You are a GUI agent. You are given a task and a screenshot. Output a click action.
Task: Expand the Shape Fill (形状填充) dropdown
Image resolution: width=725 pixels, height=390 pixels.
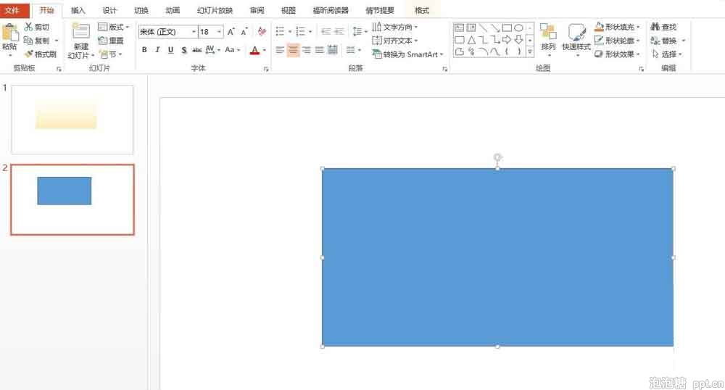617,28
